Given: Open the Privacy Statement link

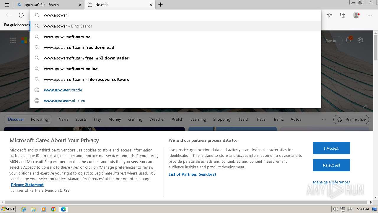Looking at the screenshot, I should pyautogui.click(x=27, y=185).
